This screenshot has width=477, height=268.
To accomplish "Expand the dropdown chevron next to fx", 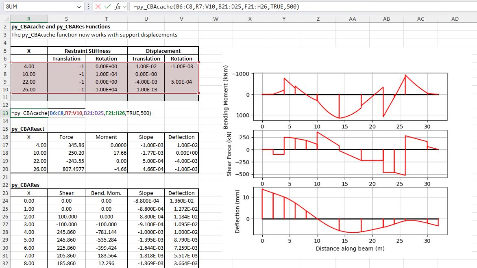I will pyautogui.click(x=124, y=7).
